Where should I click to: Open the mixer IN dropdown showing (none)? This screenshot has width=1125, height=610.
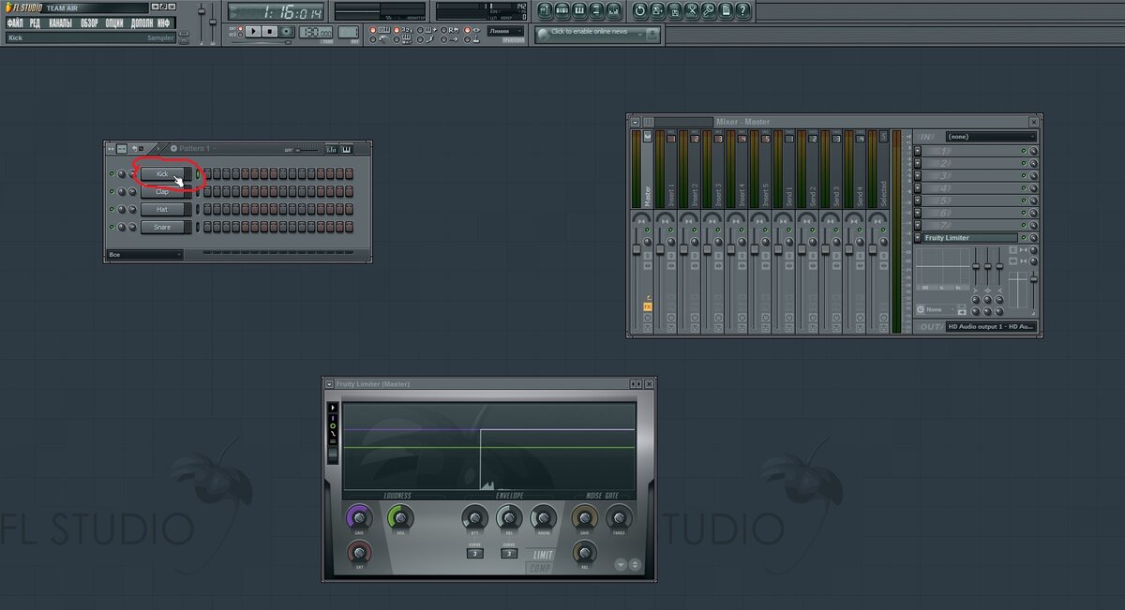tap(991, 137)
